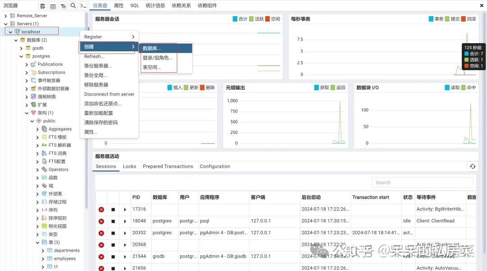The height and width of the screenshot is (271, 487).
Task: Refresh server activity with the reload icon
Action: (473, 166)
